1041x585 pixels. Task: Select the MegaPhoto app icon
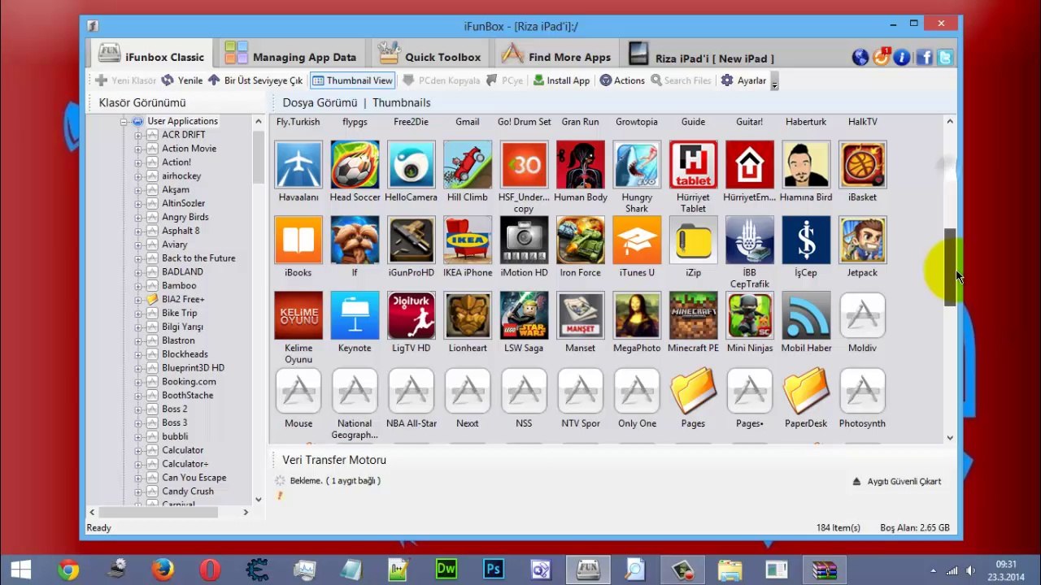pyautogui.click(x=637, y=315)
